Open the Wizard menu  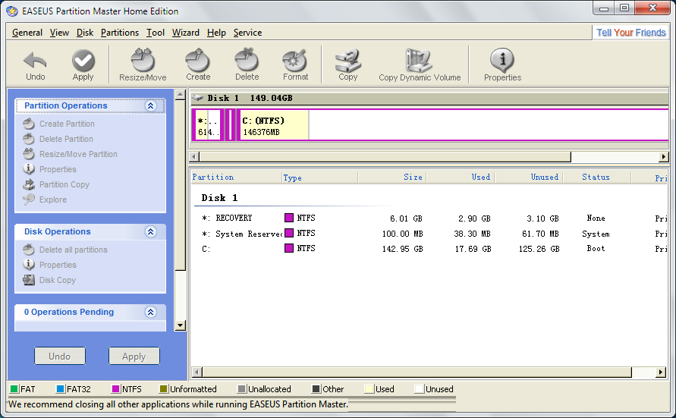tap(185, 33)
